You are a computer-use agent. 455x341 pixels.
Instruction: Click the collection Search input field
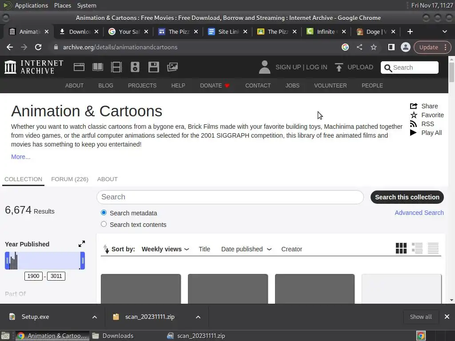230,197
